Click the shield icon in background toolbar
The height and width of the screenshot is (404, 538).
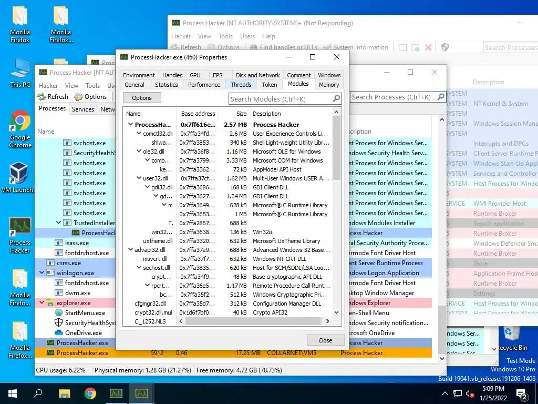tap(444, 47)
